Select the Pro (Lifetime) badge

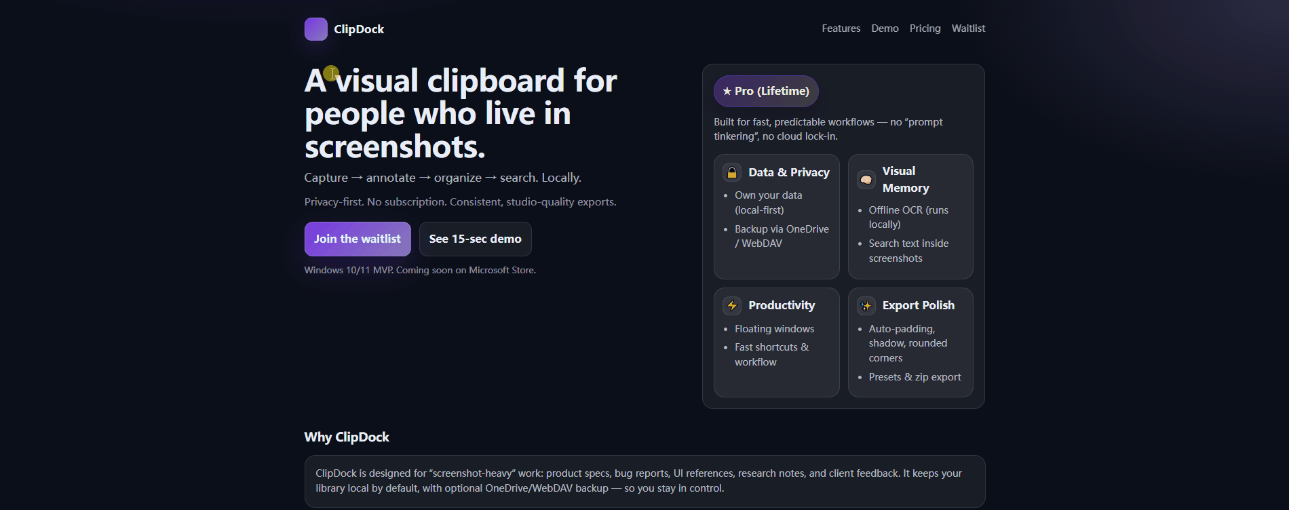pyautogui.click(x=766, y=91)
